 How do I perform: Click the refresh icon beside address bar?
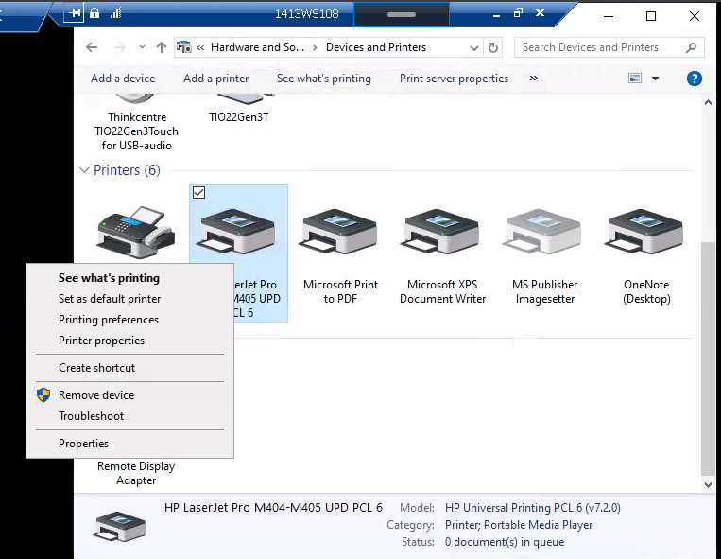point(493,47)
